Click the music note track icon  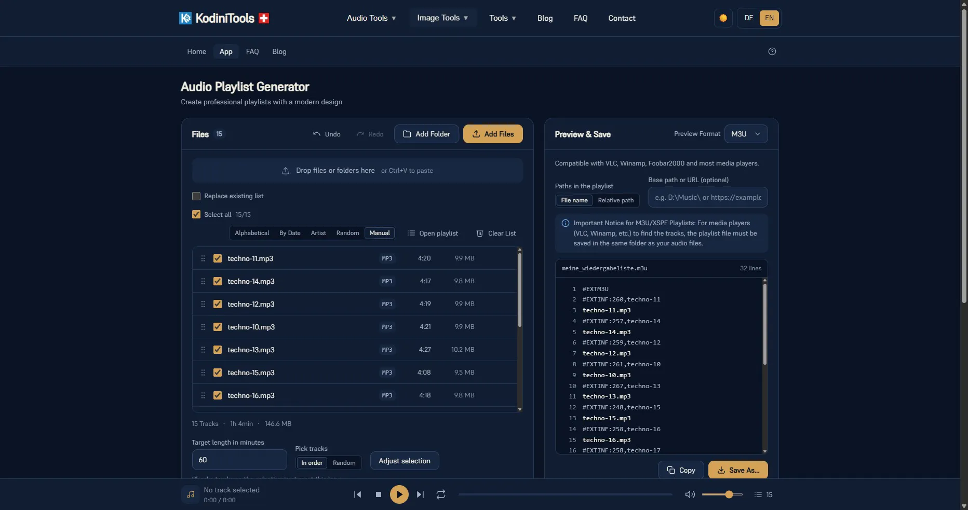click(x=191, y=494)
